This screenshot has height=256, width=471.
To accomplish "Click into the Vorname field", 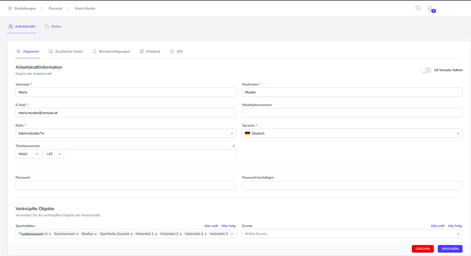I will tap(126, 92).
